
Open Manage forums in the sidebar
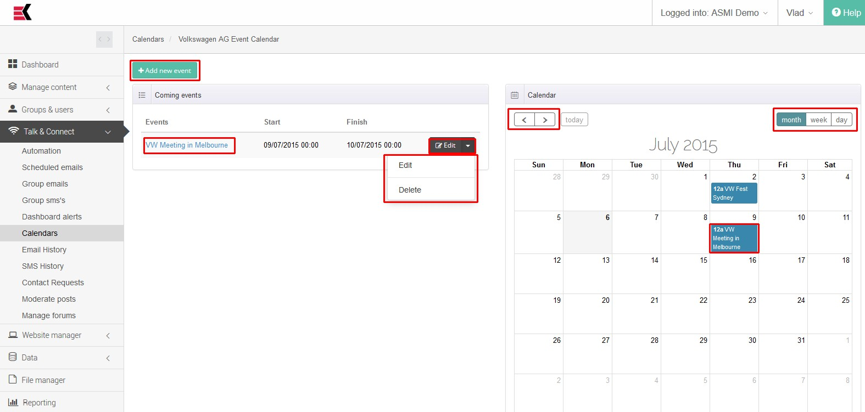pos(49,315)
